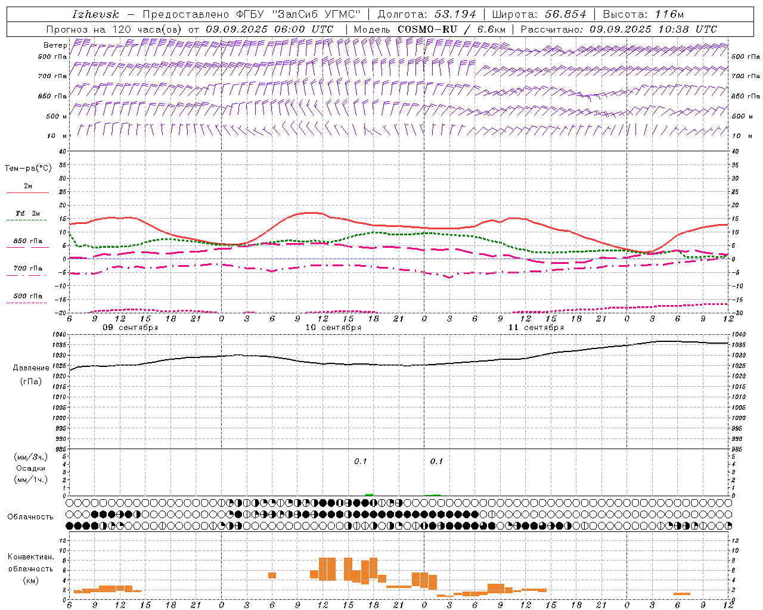
Task: Click the forecast start time 09.09.2025 06:00 UTC
Action: 269,29
